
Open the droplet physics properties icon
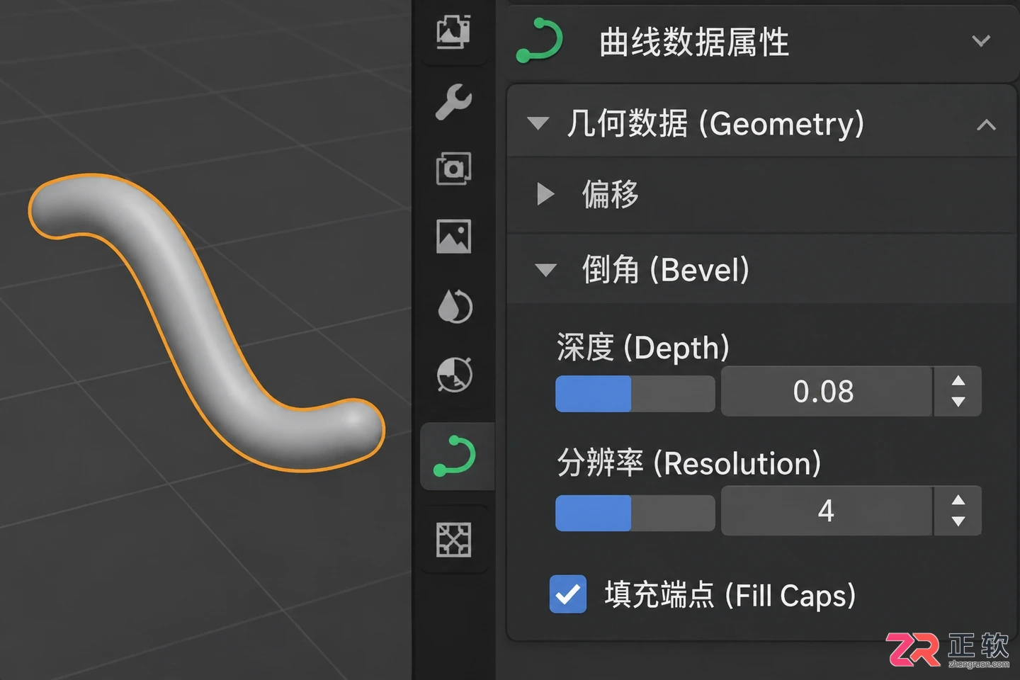(x=454, y=306)
